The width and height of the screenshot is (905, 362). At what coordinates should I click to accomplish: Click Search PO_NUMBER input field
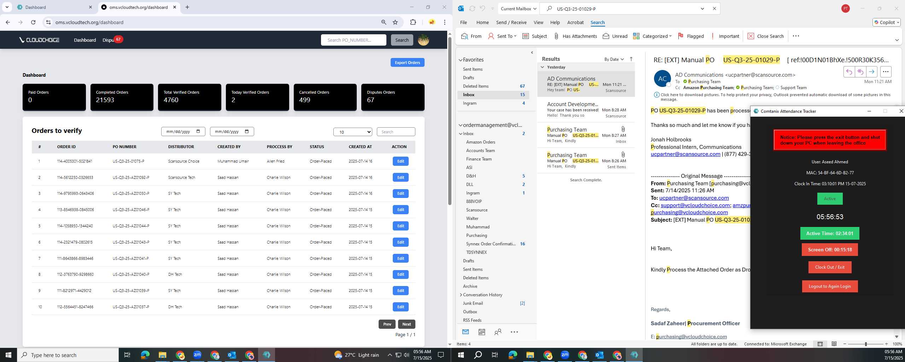pos(354,40)
